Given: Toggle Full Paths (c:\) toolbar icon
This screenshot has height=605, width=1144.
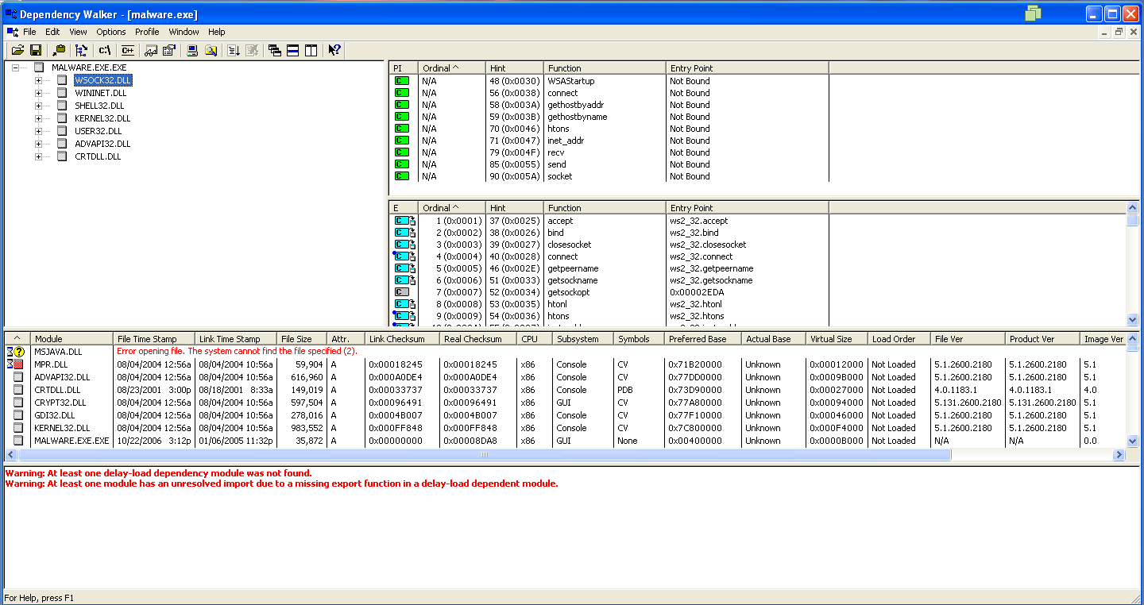Looking at the screenshot, I should tap(105, 50).
